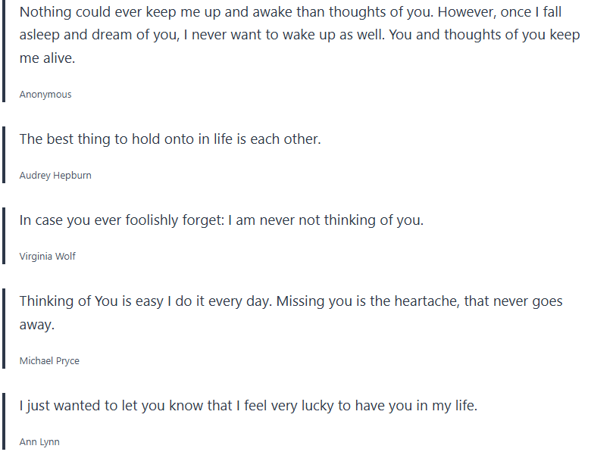Click the Ann Lynn attribution text

coord(39,442)
